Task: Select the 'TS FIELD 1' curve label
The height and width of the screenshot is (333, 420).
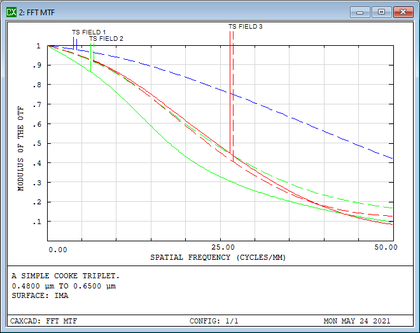Action: coord(88,32)
